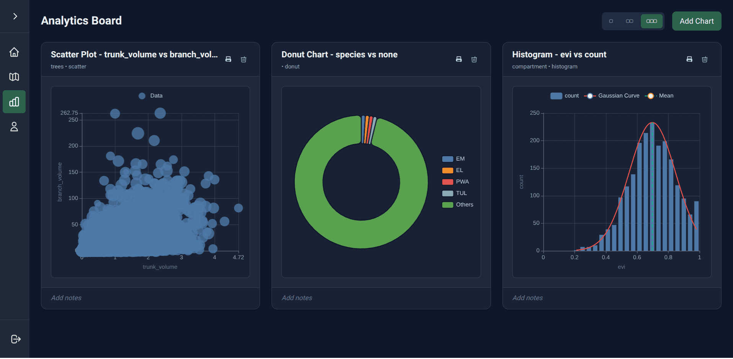
Task: Click the PWA red legend swatch
Action: tap(448, 182)
